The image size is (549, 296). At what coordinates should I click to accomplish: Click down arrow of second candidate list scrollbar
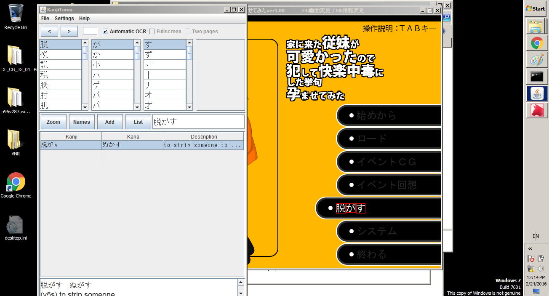pos(137,107)
